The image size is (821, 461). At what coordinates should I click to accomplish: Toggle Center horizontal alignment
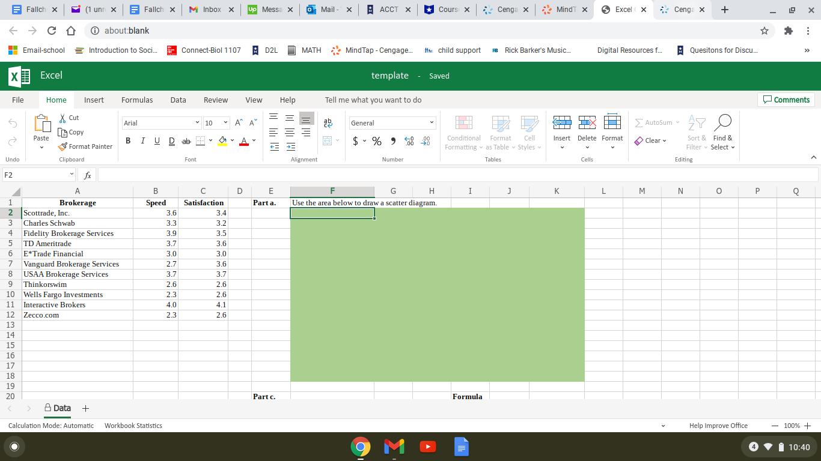click(290, 132)
